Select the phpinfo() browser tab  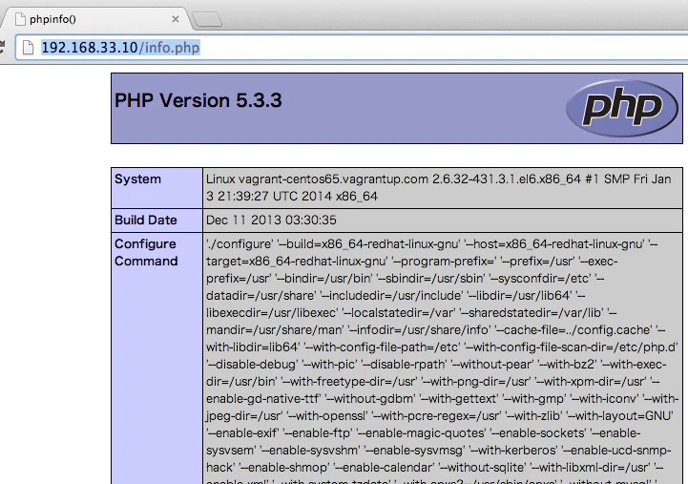pos(96,19)
